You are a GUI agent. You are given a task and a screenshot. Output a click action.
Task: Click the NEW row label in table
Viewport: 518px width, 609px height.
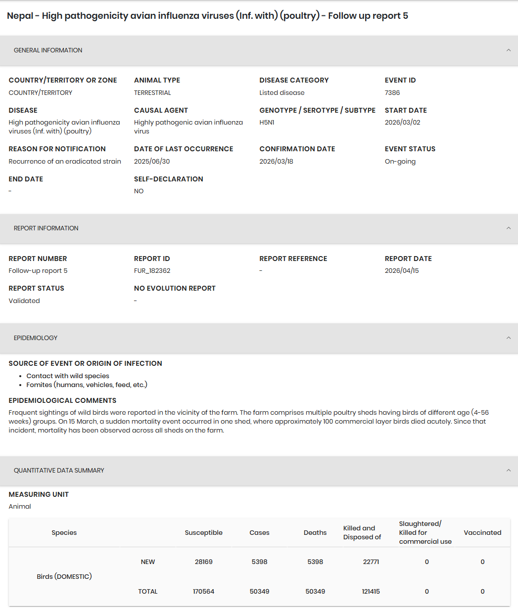(x=148, y=562)
